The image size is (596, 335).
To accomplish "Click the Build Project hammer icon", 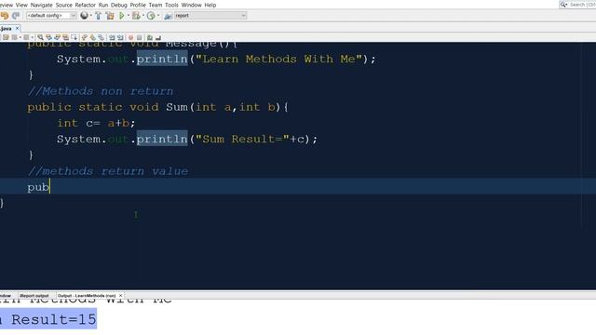I will tap(98, 16).
